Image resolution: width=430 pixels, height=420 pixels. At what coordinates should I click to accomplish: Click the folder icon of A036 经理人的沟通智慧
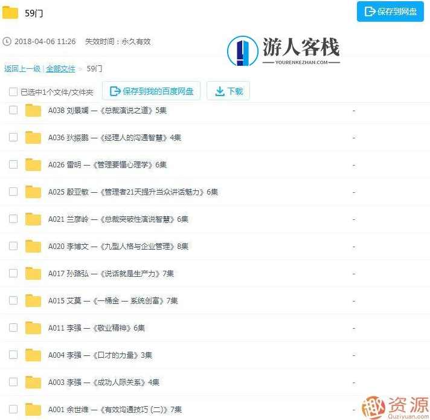33,137
